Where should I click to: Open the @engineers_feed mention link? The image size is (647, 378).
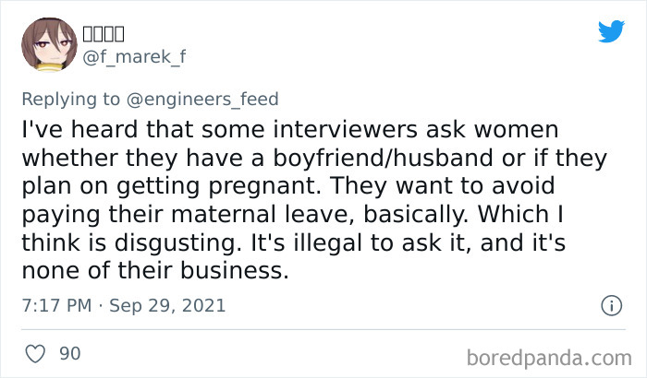[208, 99]
